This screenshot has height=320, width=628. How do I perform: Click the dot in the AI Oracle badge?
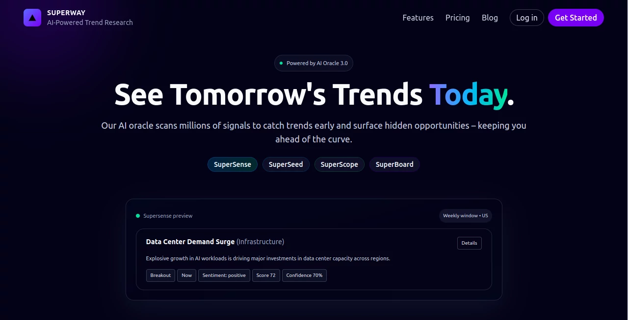point(281,63)
